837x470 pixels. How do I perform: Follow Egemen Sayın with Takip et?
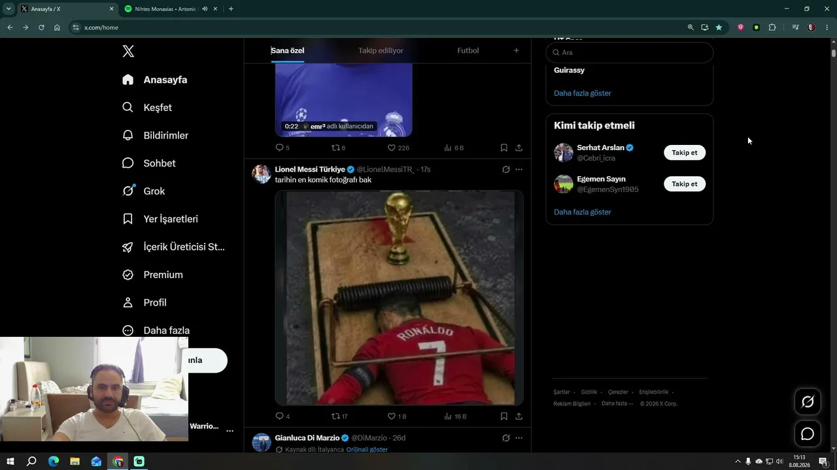click(685, 184)
